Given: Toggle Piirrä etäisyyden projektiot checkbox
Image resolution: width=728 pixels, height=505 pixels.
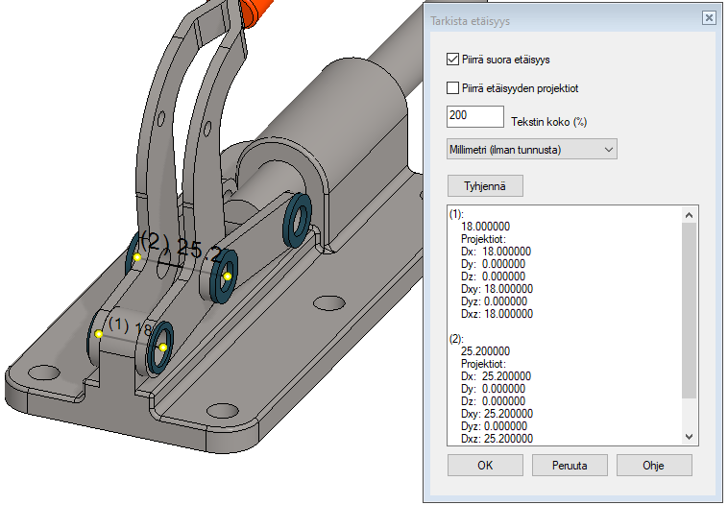Looking at the screenshot, I should (454, 88).
